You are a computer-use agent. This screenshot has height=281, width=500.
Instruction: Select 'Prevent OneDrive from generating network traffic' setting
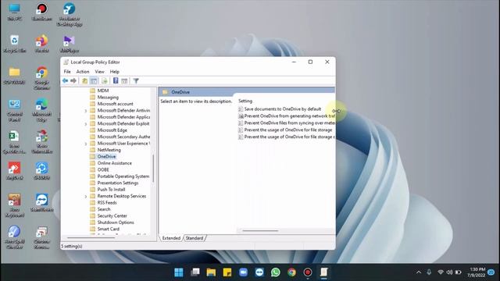point(287,116)
